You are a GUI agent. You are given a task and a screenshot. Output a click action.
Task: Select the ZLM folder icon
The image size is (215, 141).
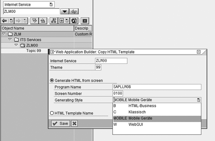10,34
